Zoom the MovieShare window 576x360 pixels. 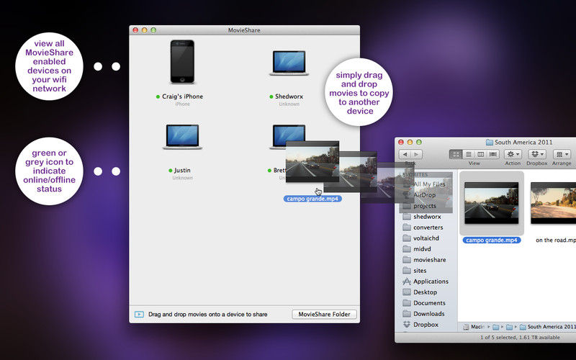click(153, 30)
